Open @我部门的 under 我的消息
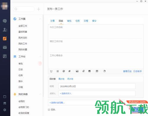The width and height of the screenshot is (148, 116). 24,107
